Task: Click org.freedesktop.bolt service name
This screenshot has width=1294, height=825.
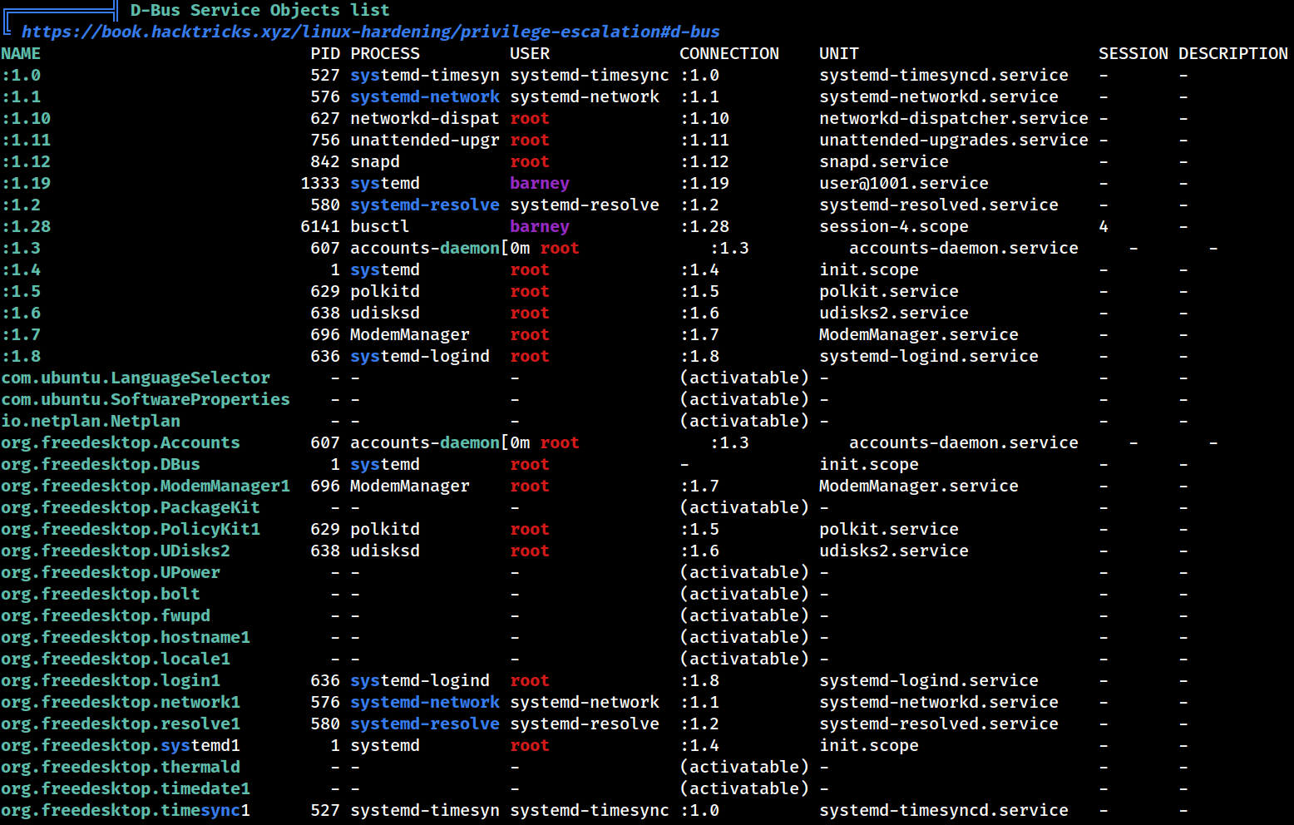Action: 101,594
